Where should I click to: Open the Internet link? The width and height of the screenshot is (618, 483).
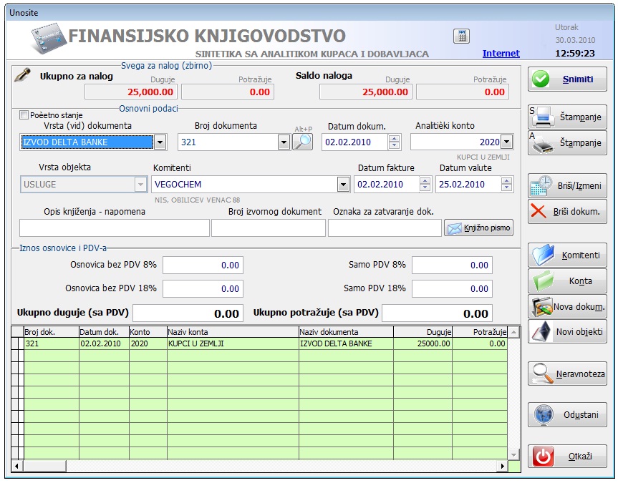[x=501, y=54]
